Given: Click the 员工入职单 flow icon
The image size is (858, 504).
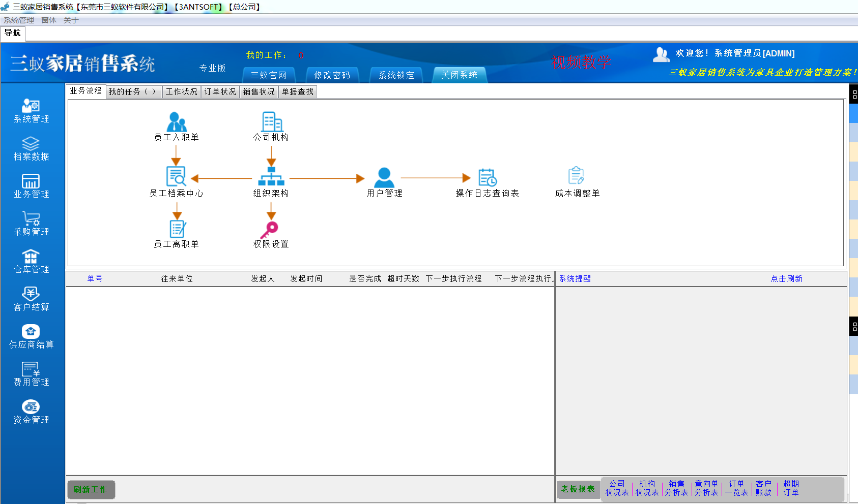Looking at the screenshot, I should 177,122.
